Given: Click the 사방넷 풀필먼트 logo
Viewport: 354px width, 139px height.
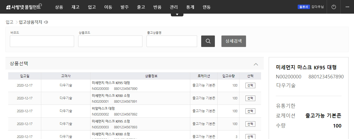Looking at the screenshot, I should click(x=24, y=7).
